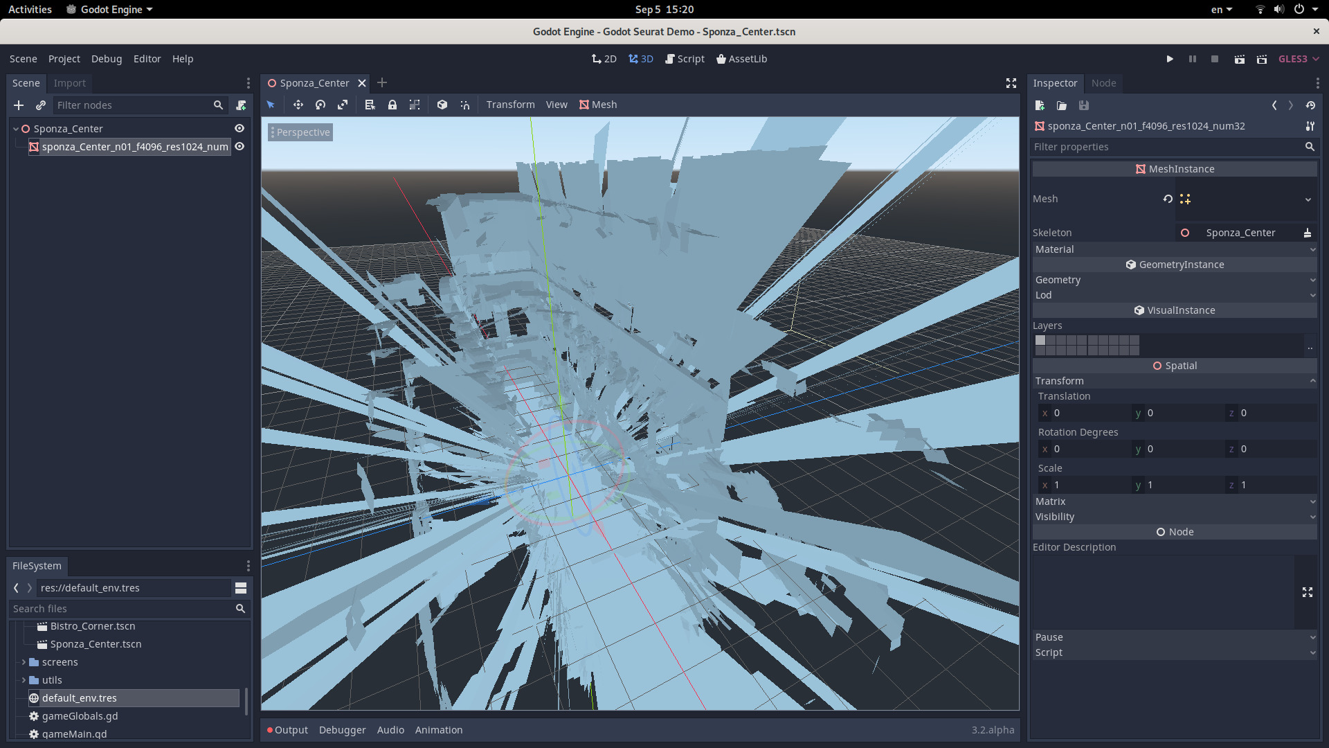Image resolution: width=1329 pixels, height=748 pixels.
Task: Open the extra Layers options button
Action: point(1310,346)
